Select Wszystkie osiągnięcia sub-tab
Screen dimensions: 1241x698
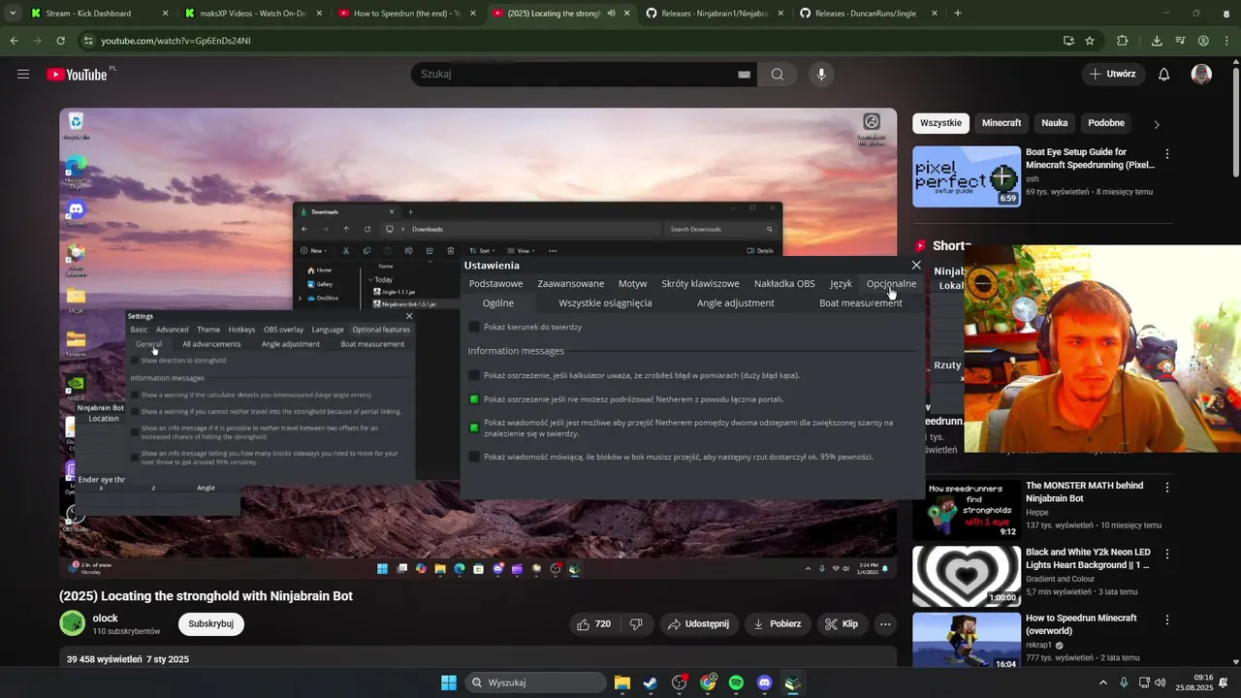tap(605, 303)
